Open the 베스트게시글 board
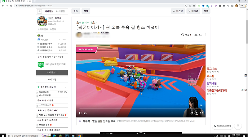 [x=45, y=95]
